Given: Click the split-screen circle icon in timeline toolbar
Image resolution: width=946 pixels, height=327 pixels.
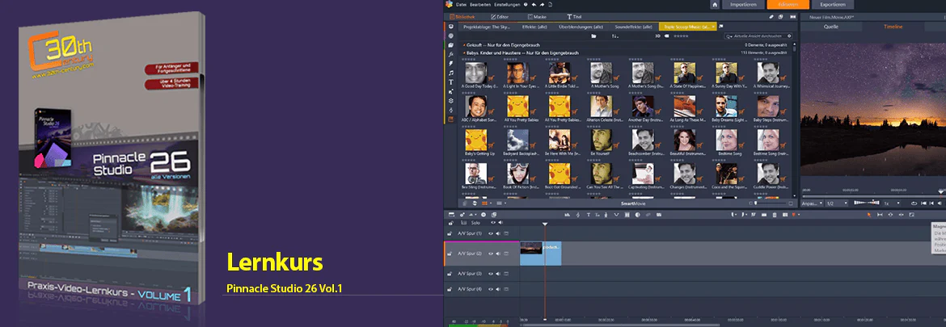Looking at the screenshot, I should [x=637, y=215].
